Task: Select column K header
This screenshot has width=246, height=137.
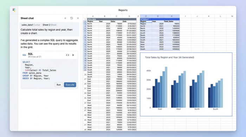Action: click(209, 16)
